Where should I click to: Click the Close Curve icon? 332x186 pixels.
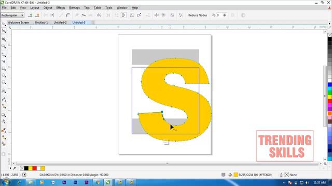point(123,15)
